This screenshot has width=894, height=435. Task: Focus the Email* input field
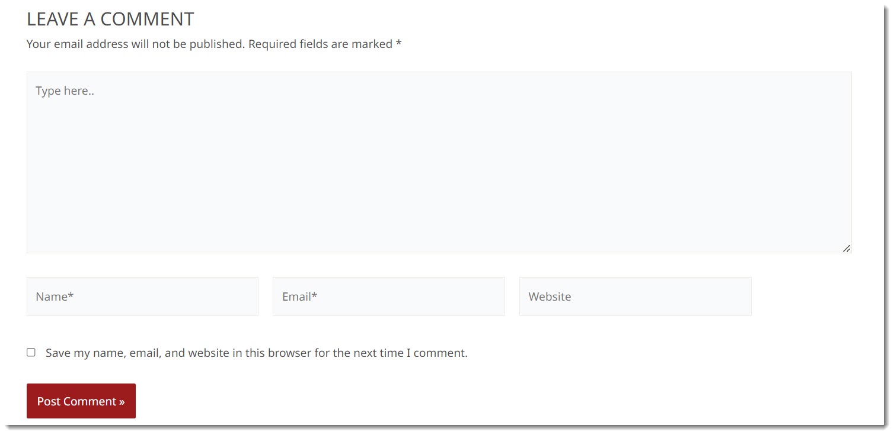(x=389, y=297)
